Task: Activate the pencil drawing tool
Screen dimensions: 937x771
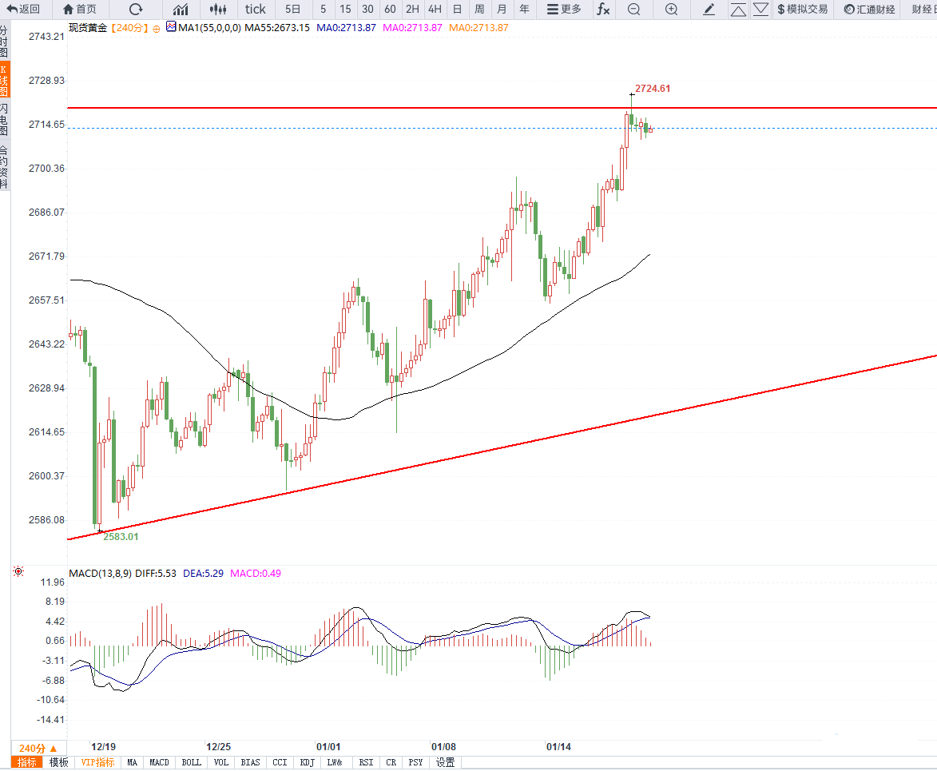Action: click(709, 9)
